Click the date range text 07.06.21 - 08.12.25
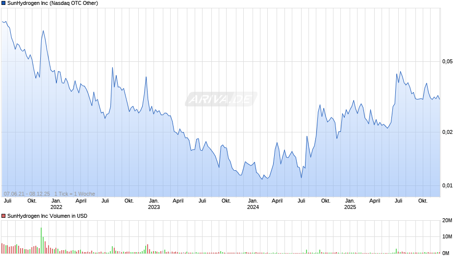The height and width of the screenshot is (258, 461). coord(27,194)
